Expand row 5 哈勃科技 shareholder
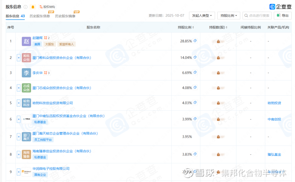This screenshot has height=182, width=295. (19, 103)
